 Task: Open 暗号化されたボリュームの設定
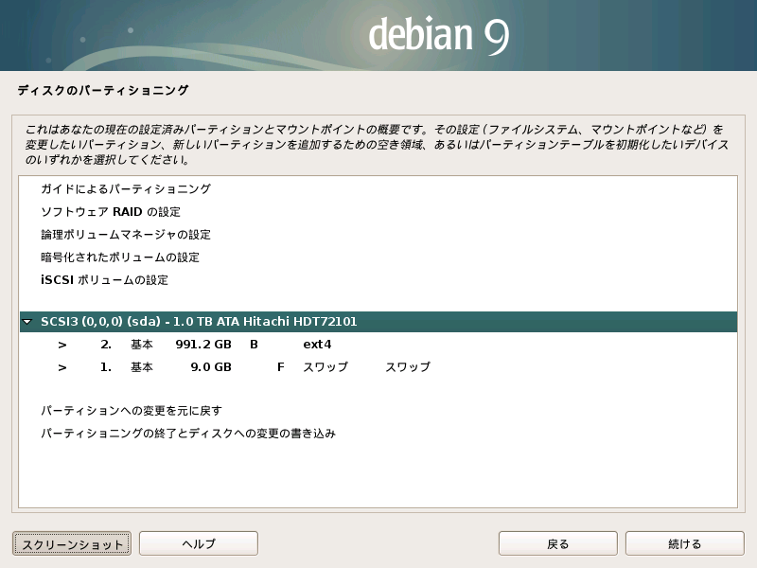119,257
